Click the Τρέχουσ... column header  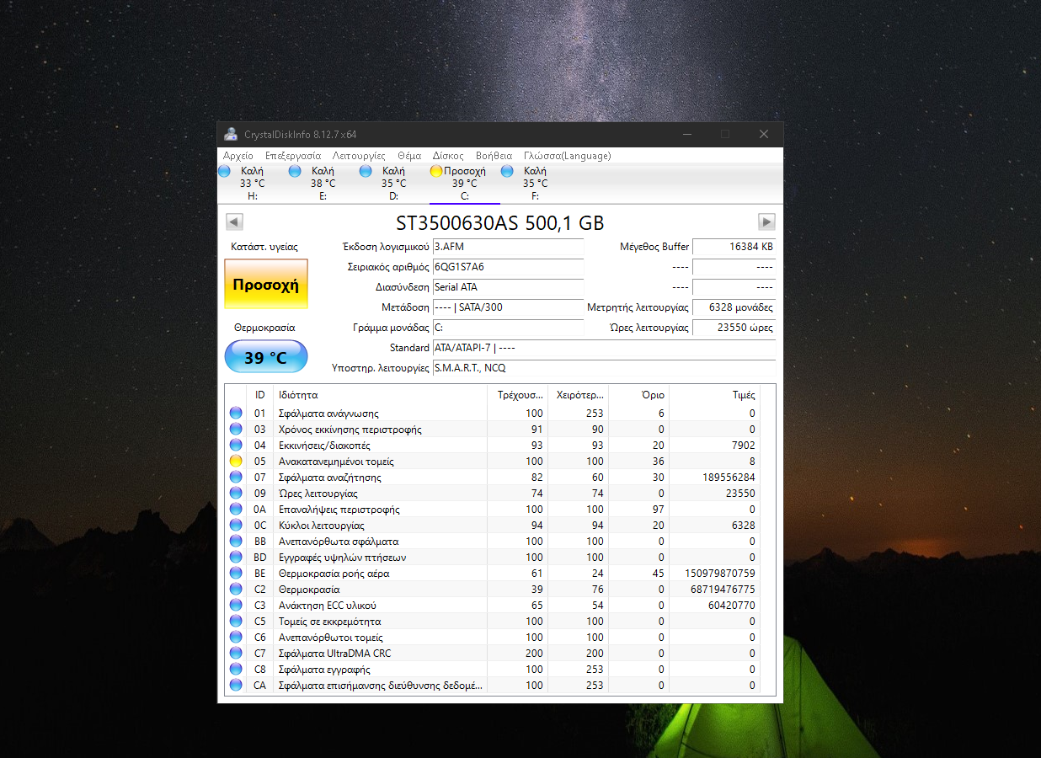pos(517,394)
